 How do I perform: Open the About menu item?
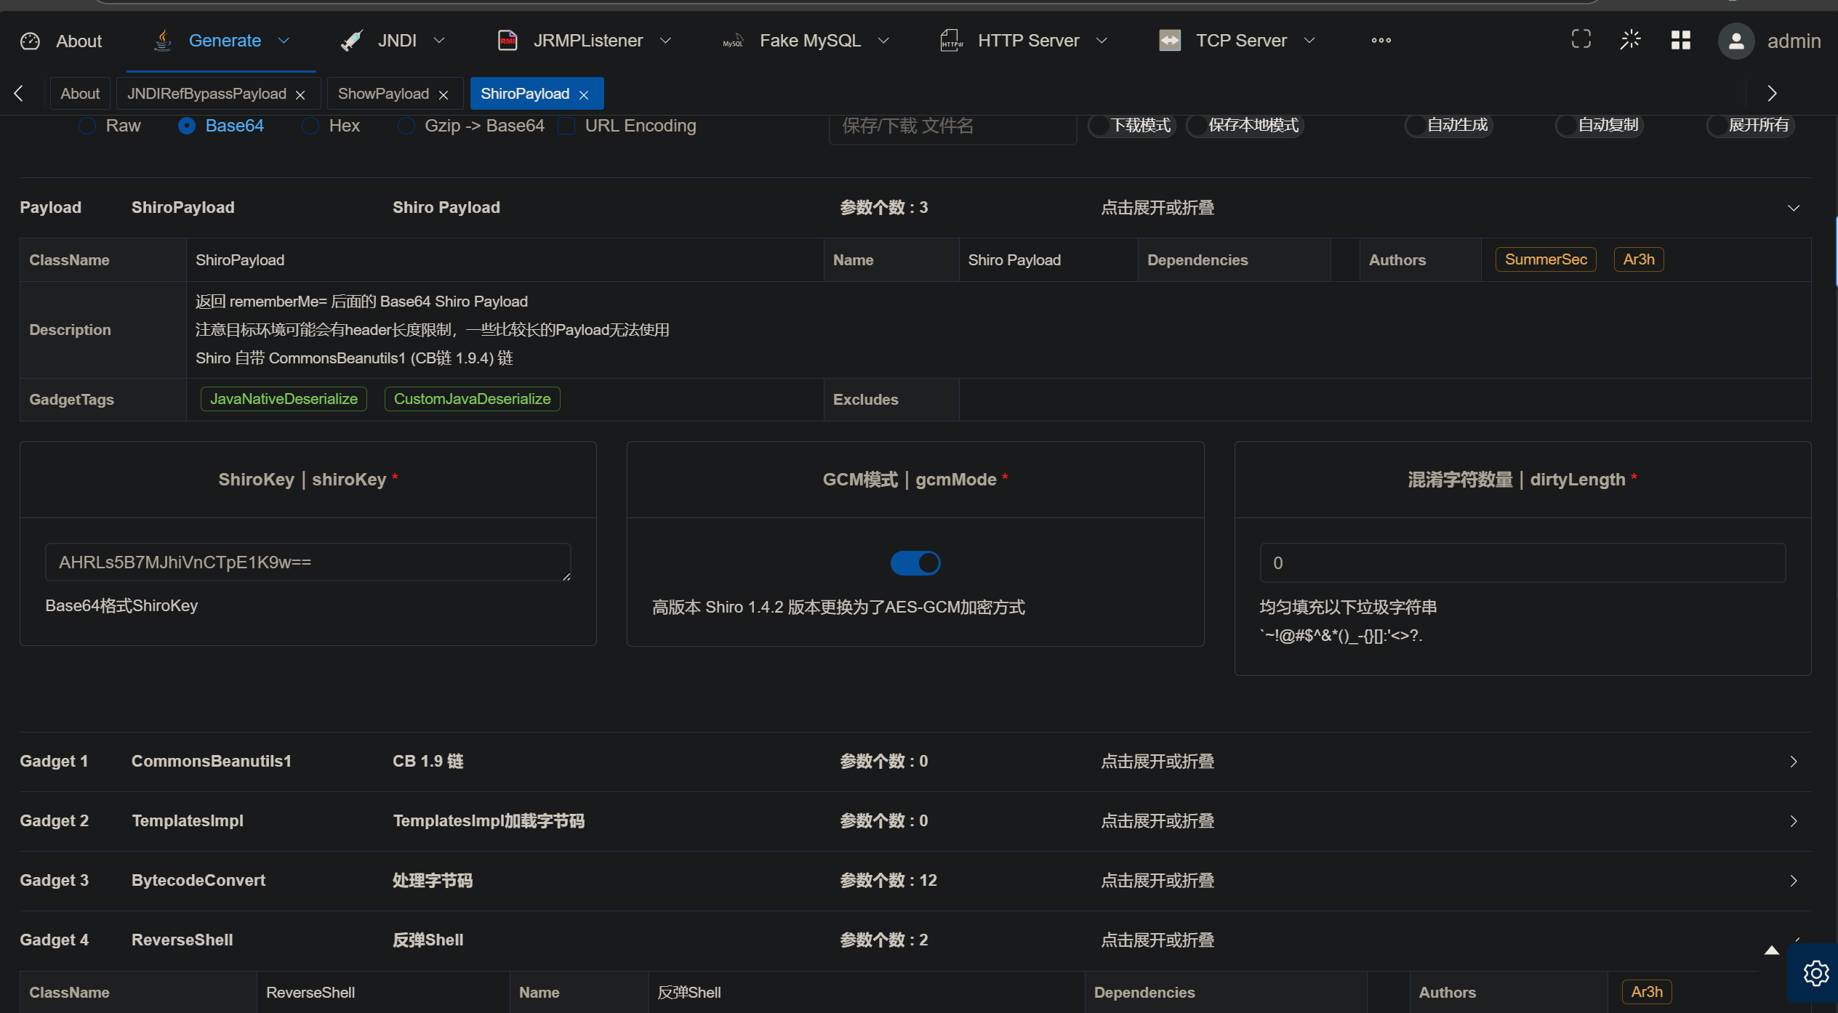pos(78,41)
